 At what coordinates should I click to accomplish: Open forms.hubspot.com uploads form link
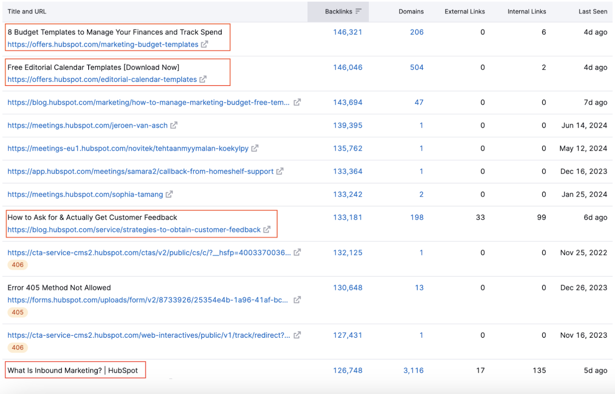148,300
